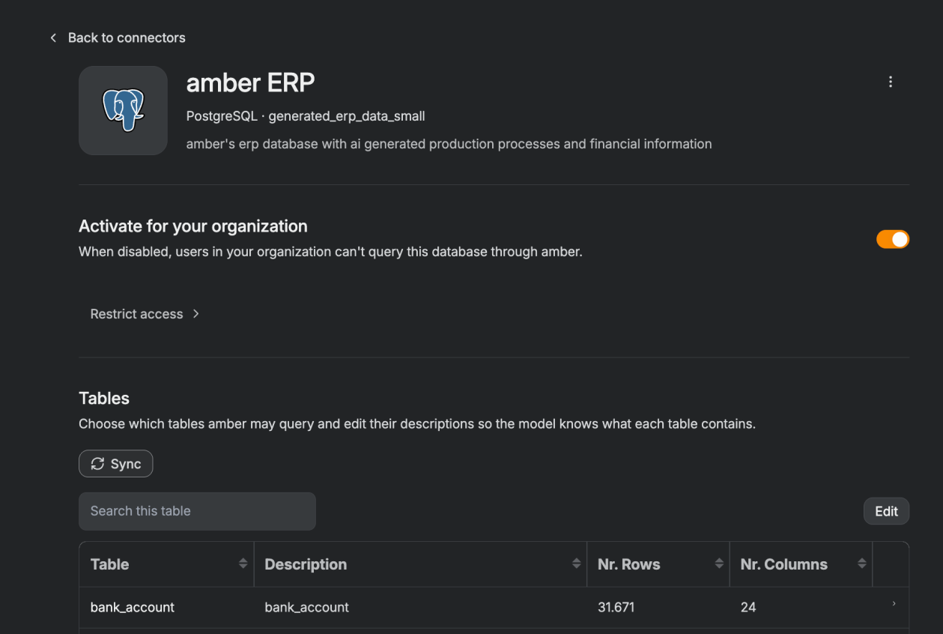Click the PostgreSQL elephant logo
The image size is (943, 634).
tap(123, 110)
